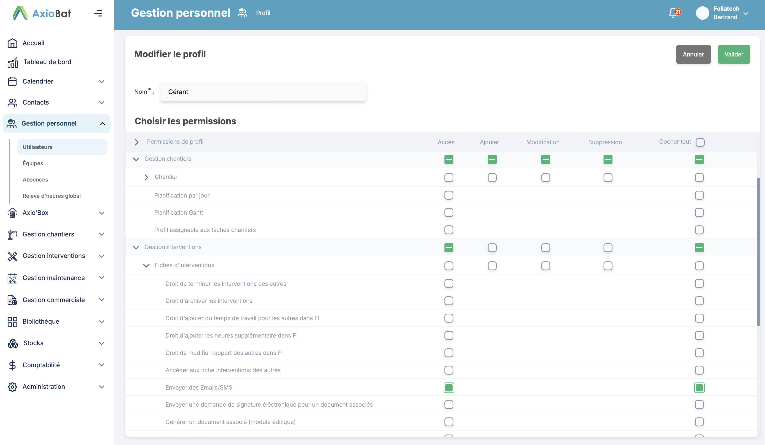Image resolution: width=765 pixels, height=445 pixels.
Task: Click the Gestion interventions tools icon
Action: 12,256
